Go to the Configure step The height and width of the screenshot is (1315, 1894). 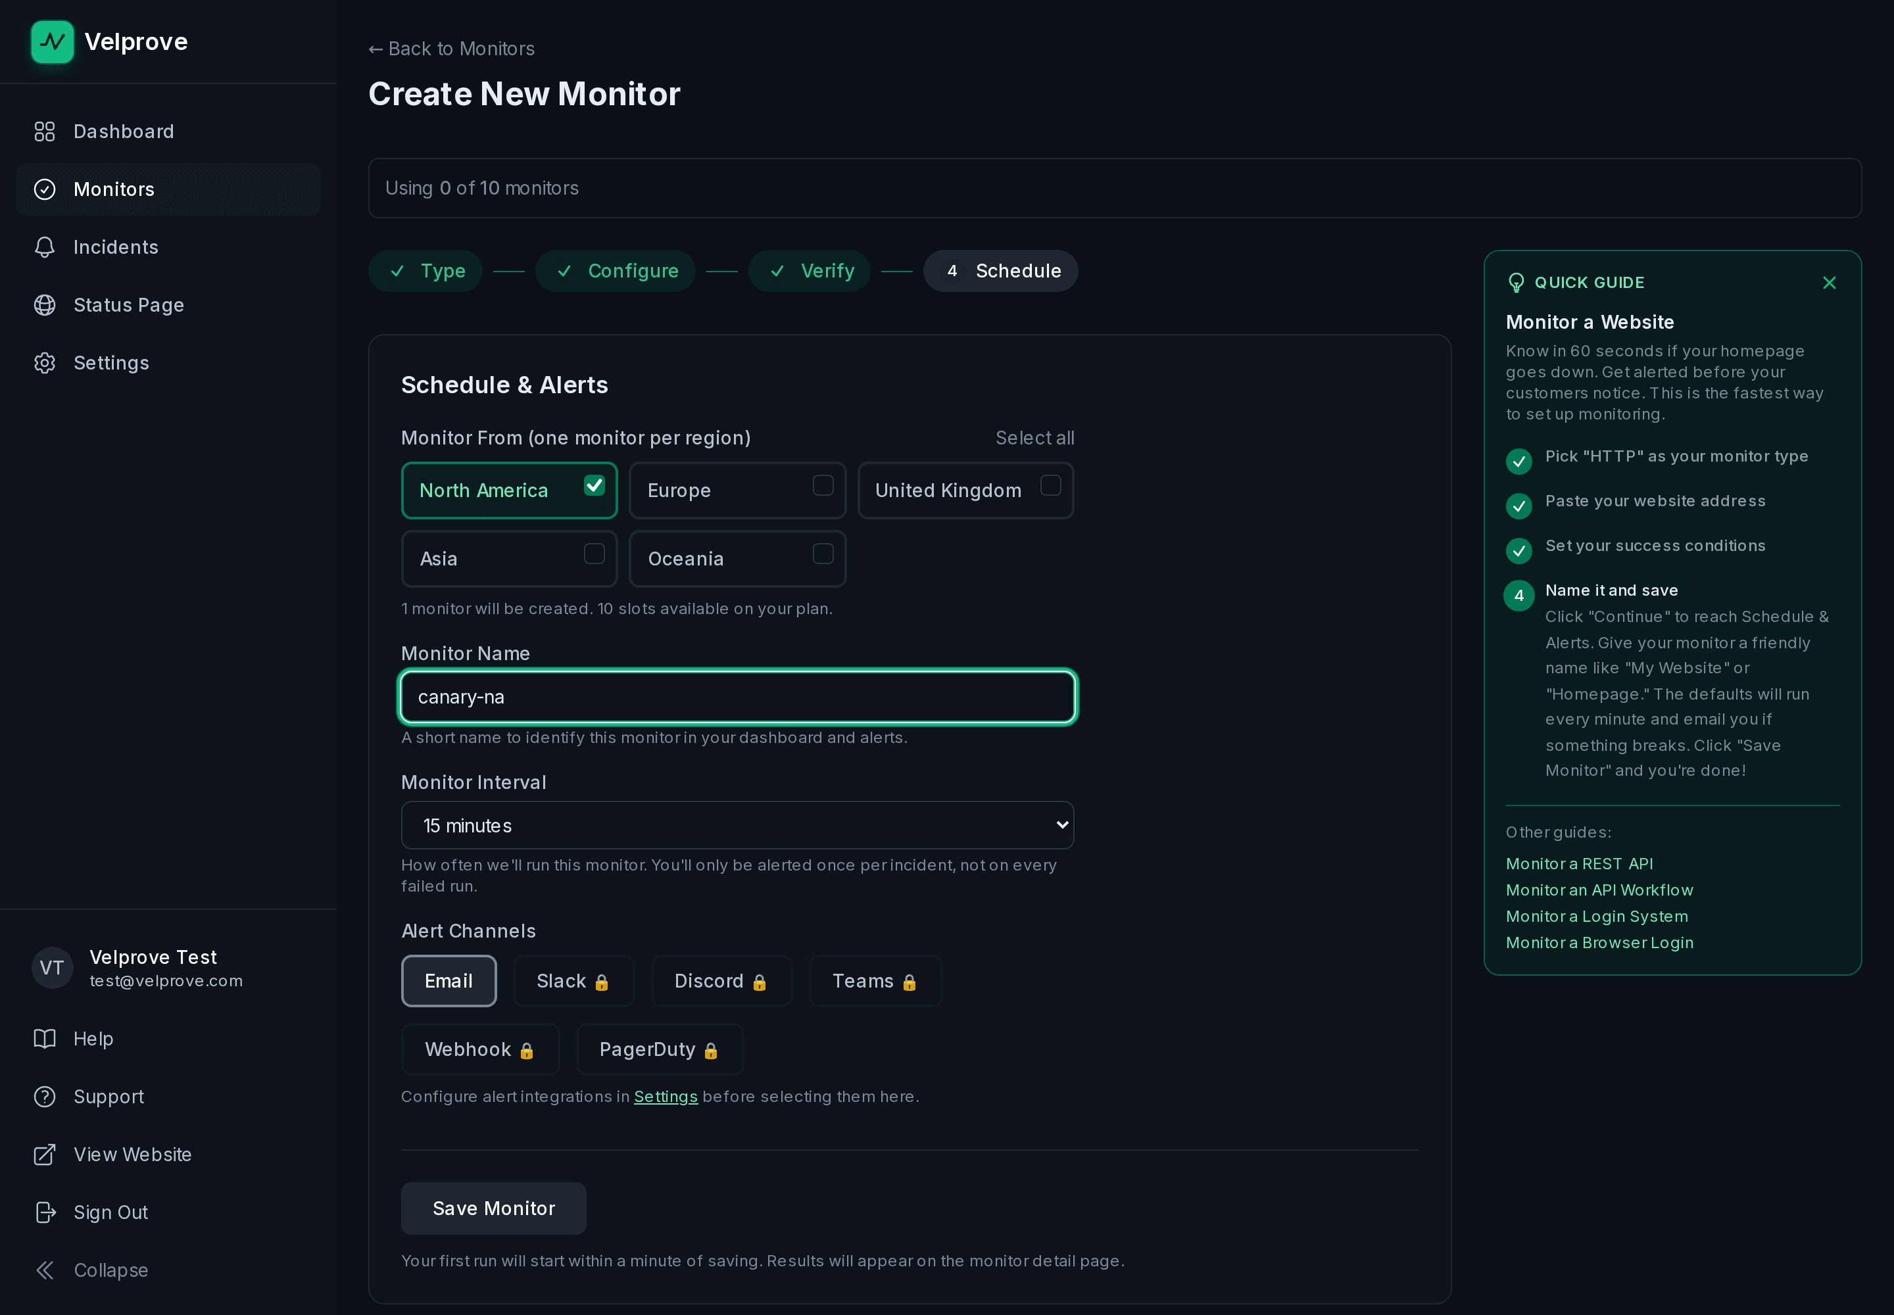[x=615, y=270]
